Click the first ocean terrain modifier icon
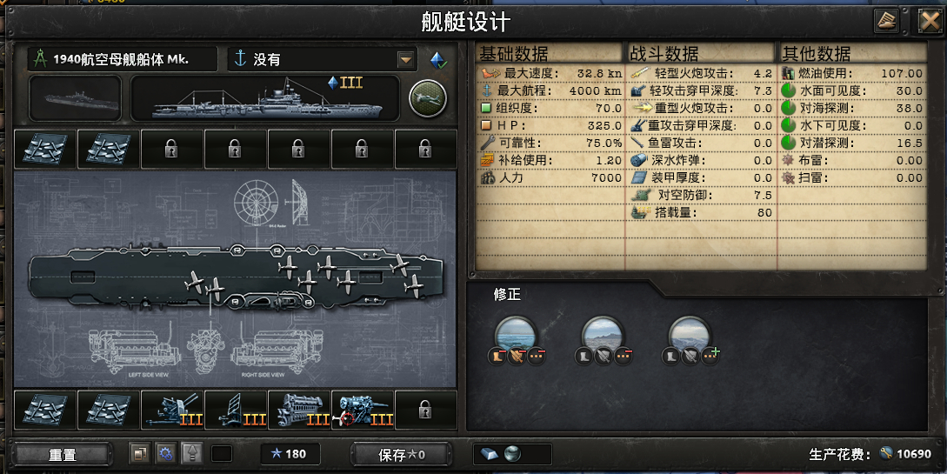Image resolution: width=947 pixels, height=474 pixels. [515, 335]
